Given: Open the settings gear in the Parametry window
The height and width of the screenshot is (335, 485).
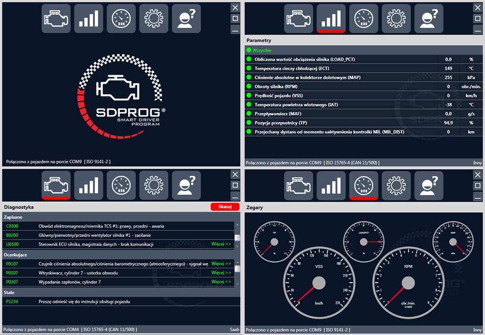Looking at the screenshot, I should pyautogui.click(x=396, y=19).
